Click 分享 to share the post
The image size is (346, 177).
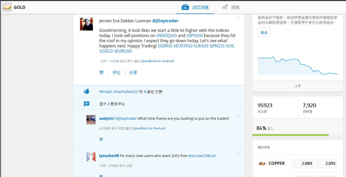tap(133, 72)
